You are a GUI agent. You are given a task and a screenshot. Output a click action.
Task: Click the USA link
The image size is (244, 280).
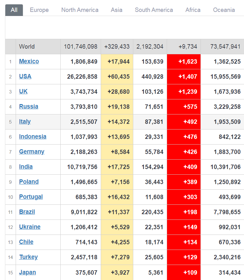point(25,77)
